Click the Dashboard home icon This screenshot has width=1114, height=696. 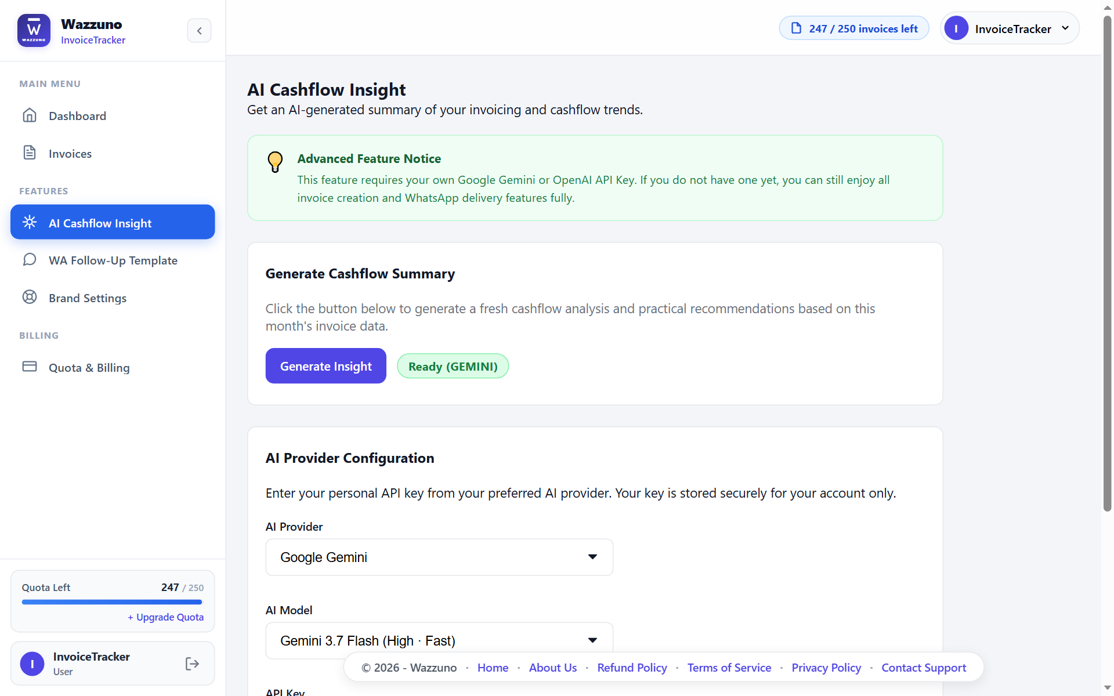(30, 115)
